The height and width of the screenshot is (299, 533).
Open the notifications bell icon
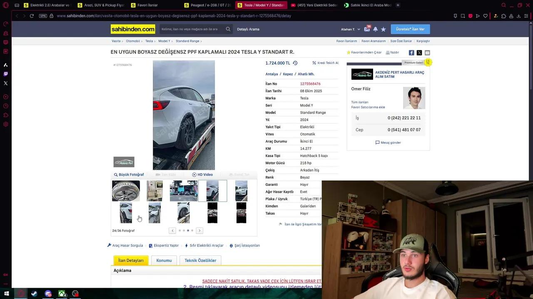(x=375, y=29)
